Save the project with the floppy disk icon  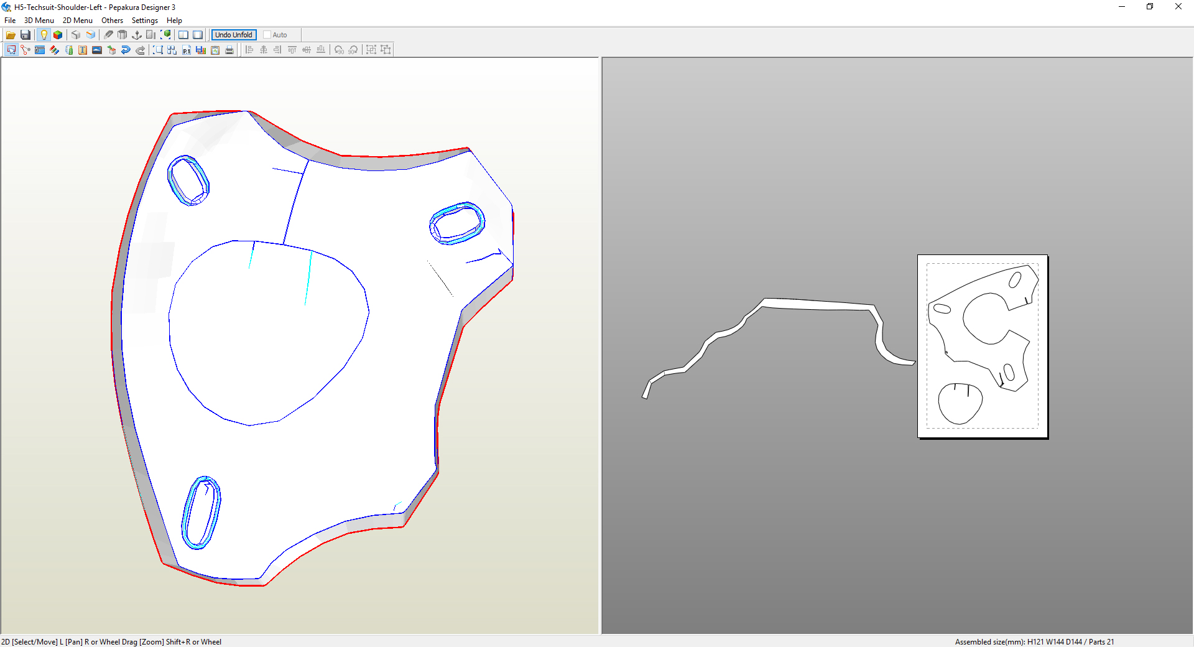[25, 35]
